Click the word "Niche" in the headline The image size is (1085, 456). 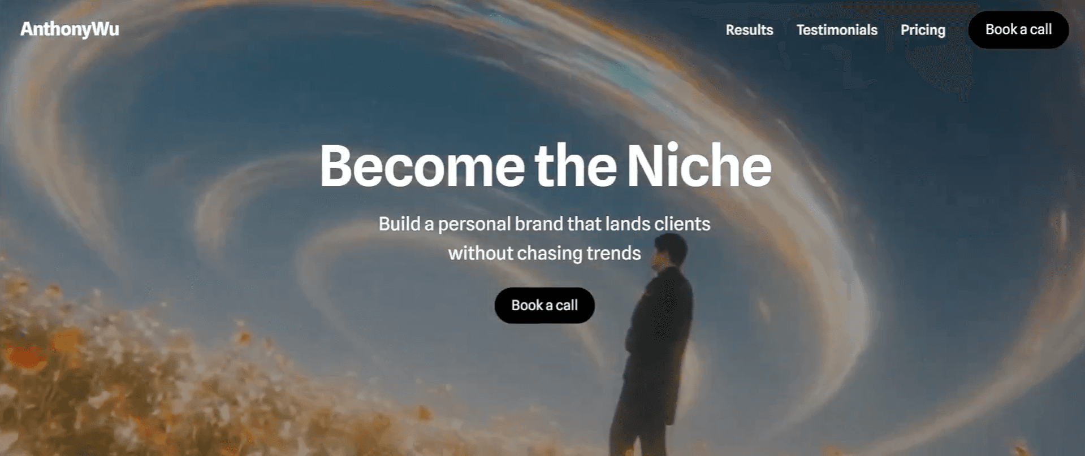tap(699, 166)
